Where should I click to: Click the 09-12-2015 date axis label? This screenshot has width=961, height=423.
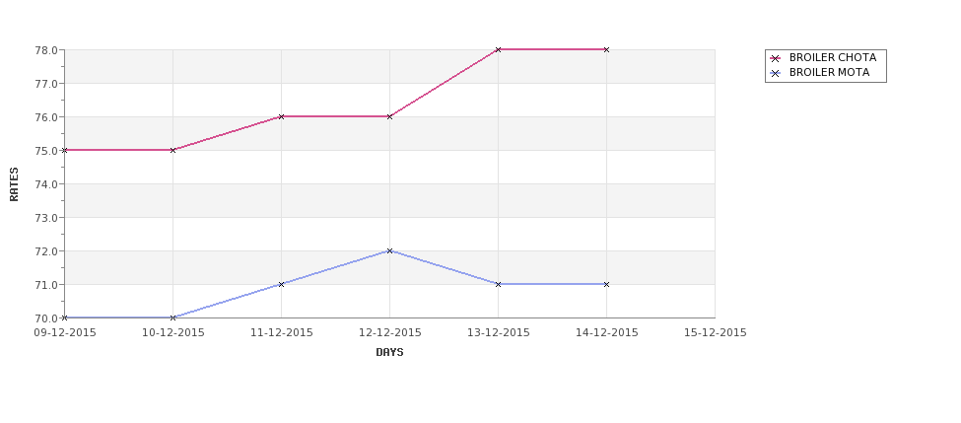click(64, 333)
